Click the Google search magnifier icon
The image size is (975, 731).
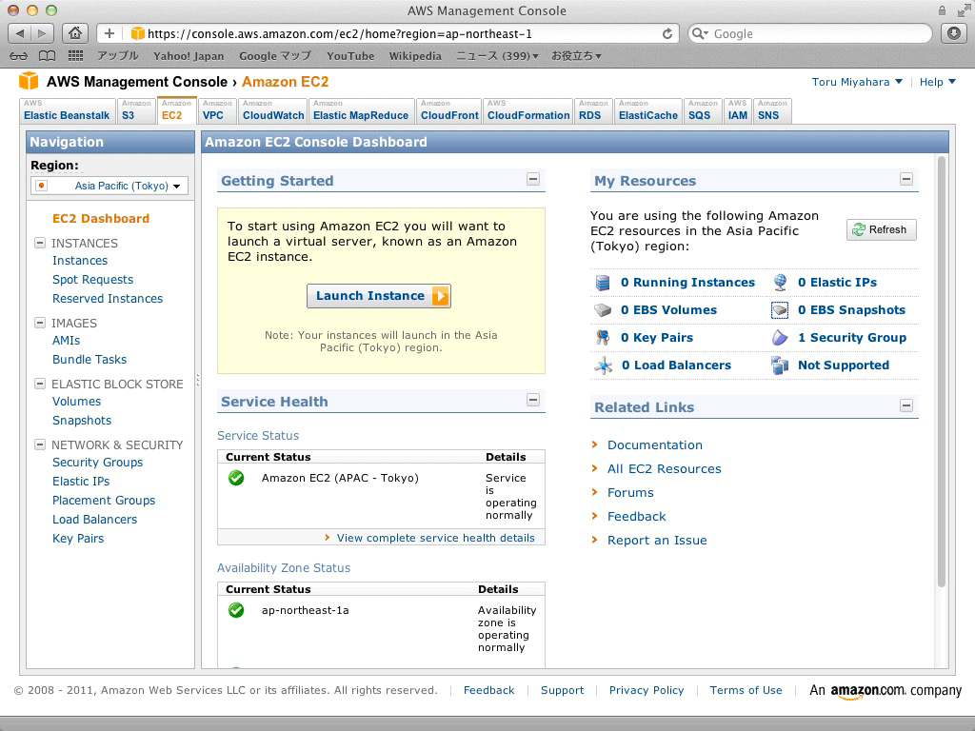(x=700, y=33)
